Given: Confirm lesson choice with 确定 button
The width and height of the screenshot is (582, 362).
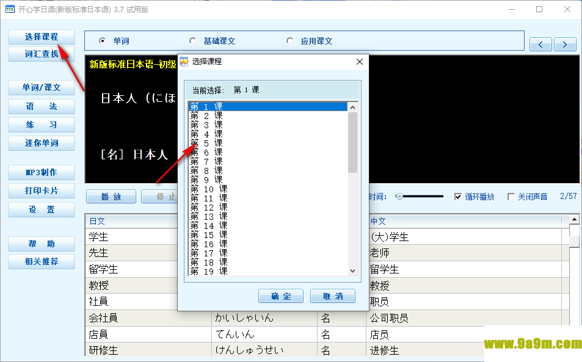Looking at the screenshot, I should click(x=280, y=295).
